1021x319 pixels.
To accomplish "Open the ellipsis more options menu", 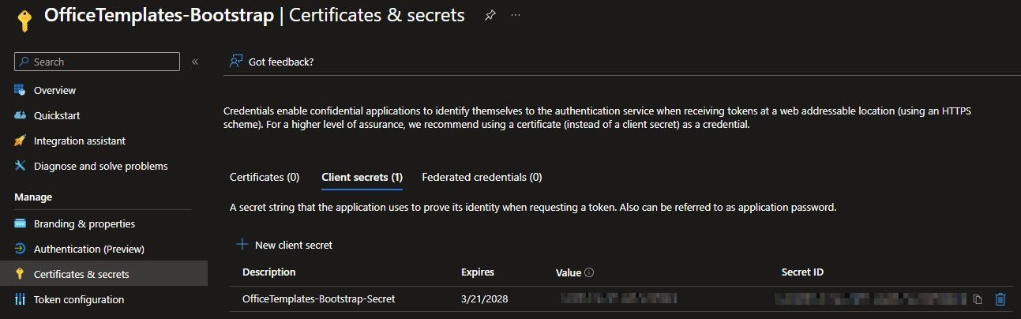I will click(516, 16).
